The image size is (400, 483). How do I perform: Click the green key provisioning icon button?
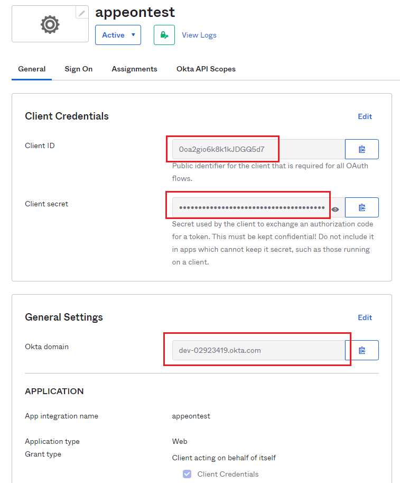(x=164, y=35)
